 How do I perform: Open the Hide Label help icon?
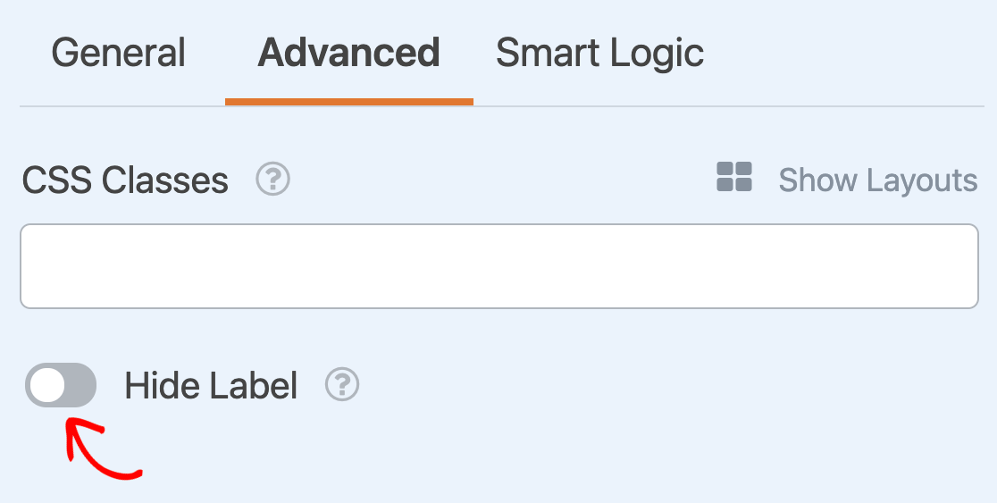point(342,385)
